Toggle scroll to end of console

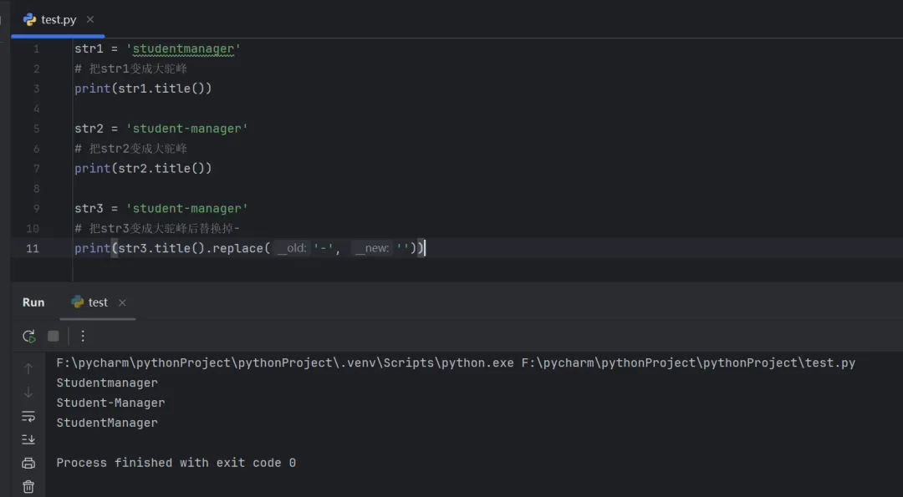[28, 439]
